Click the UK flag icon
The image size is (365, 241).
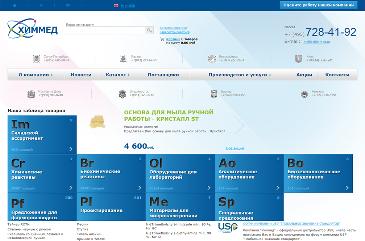[116, 5]
